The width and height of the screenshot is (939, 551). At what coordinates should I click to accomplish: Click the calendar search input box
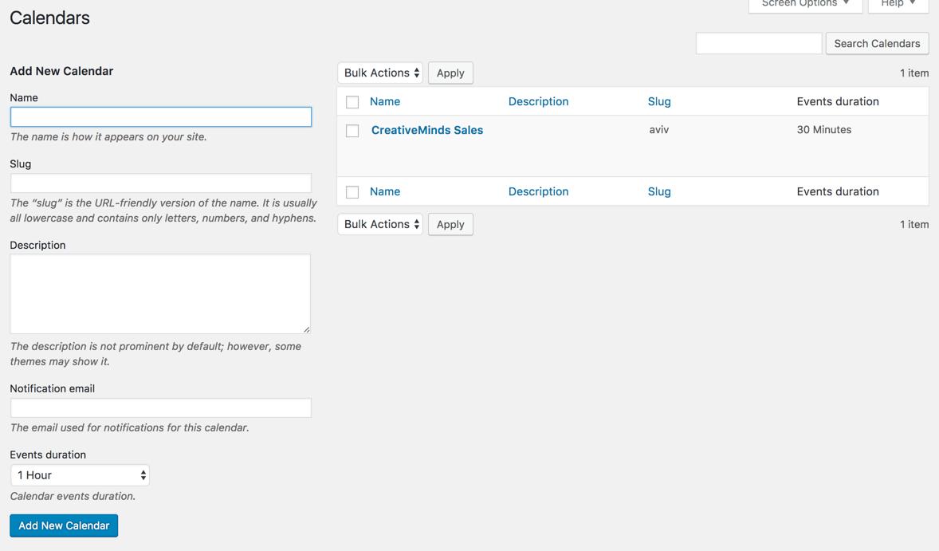(758, 44)
